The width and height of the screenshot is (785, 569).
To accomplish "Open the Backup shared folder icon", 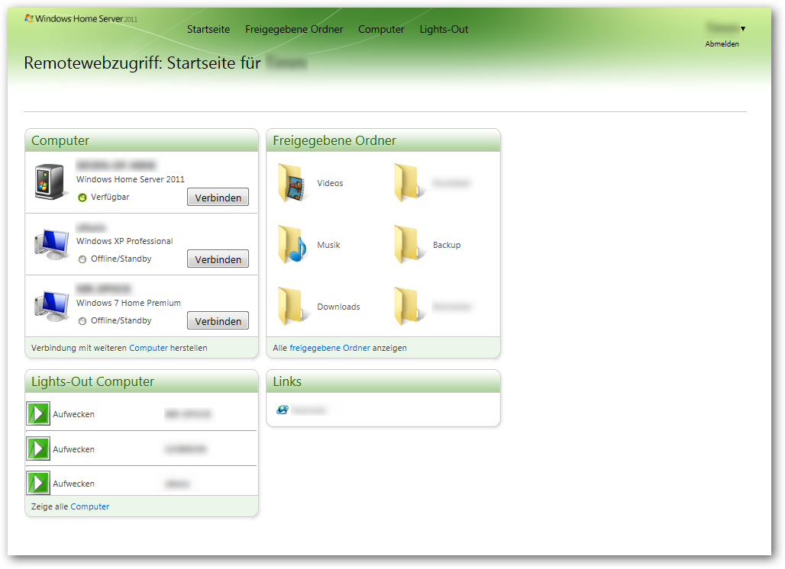I will tap(408, 245).
